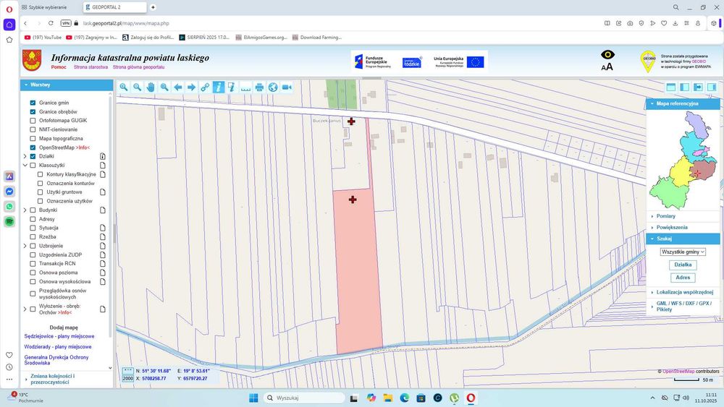This screenshot has height=407, width=724.
Task: Click Opera icon in Windows taskbar
Action: [x=471, y=398]
